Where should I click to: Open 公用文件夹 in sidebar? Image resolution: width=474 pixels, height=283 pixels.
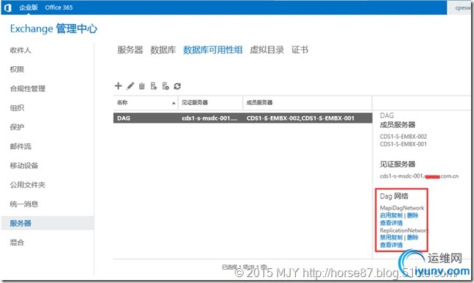coord(27,185)
